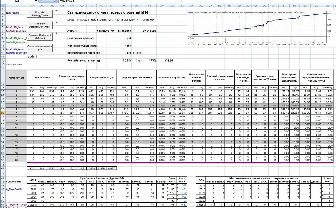
Task: Run the Подсчёт DetailedStatement button
Action: click(40, 25)
